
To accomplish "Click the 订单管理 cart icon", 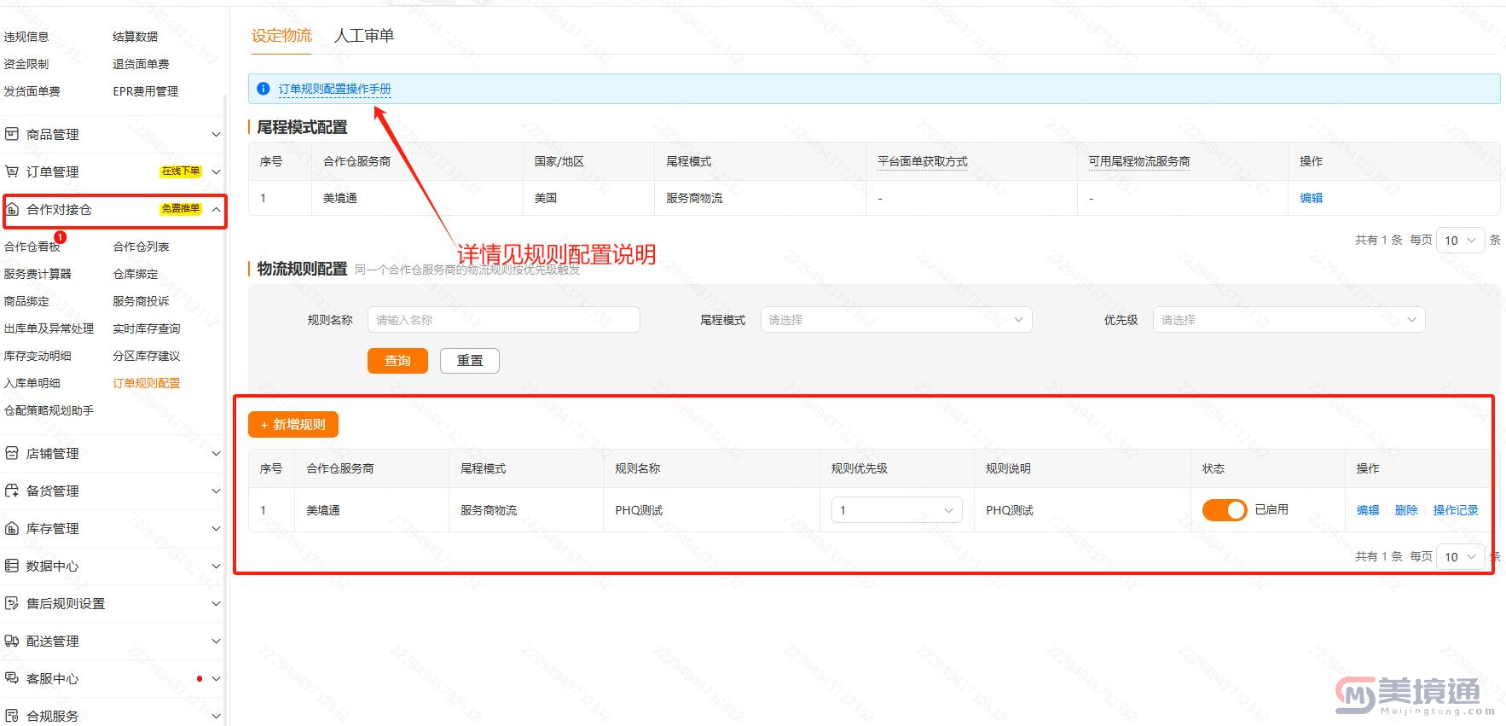I will click(12, 171).
